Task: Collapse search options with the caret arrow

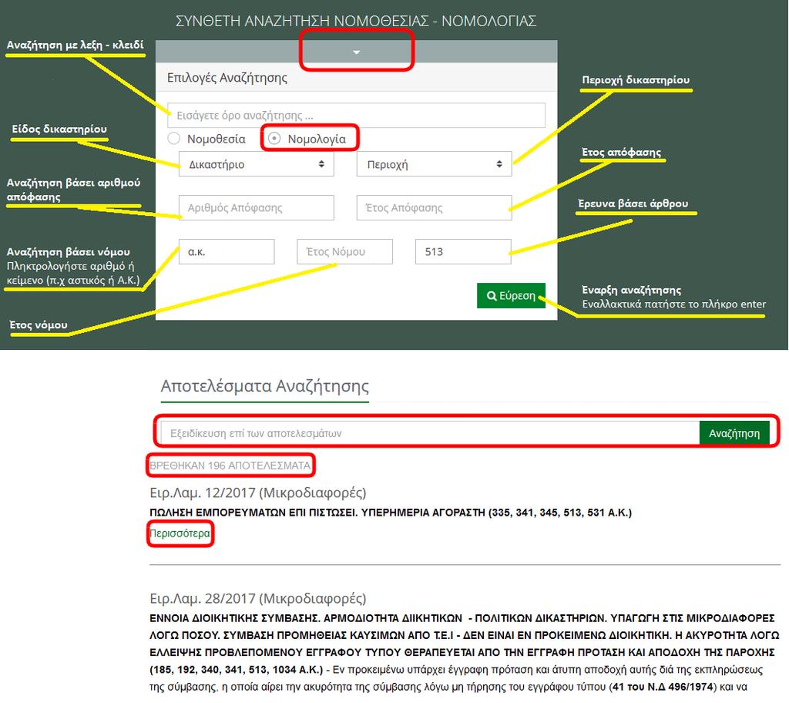Action: pyautogui.click(x=356, y=52)
